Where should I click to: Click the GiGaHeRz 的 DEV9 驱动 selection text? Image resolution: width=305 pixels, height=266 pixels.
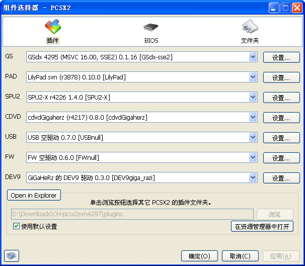[91, 178]
